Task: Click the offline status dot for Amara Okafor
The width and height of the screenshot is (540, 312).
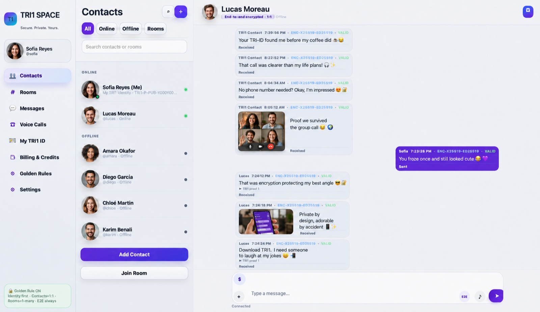Action: 186,153
